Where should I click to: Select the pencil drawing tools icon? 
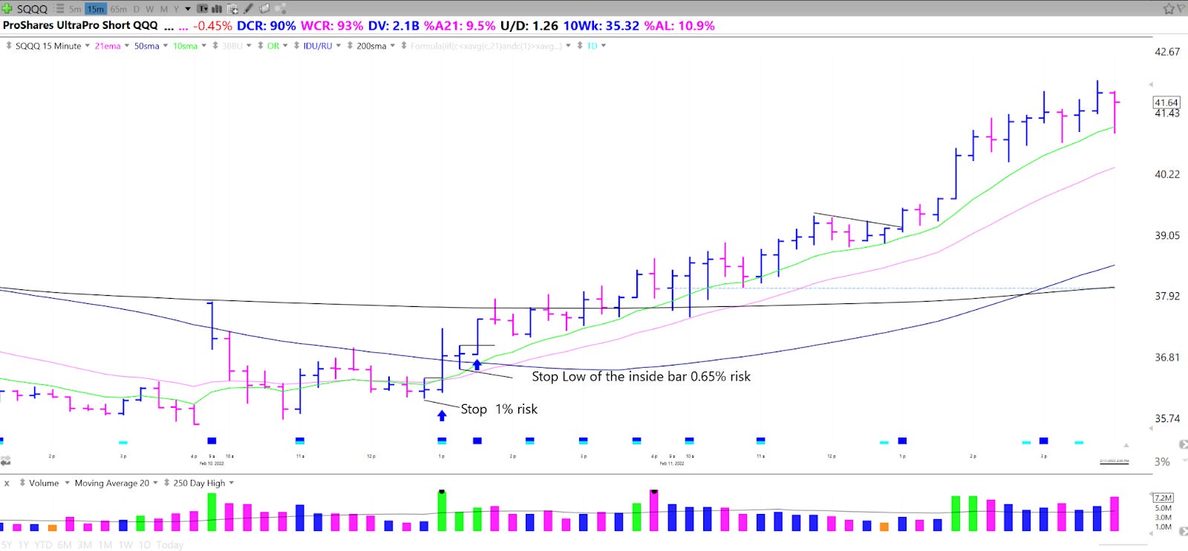(x=249, y=9)
